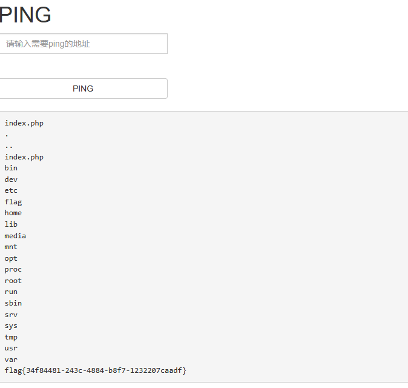This screenshot has width=408, height=388.
Task: Click the 'mnt' directory entry
Action: click(12, 247)
